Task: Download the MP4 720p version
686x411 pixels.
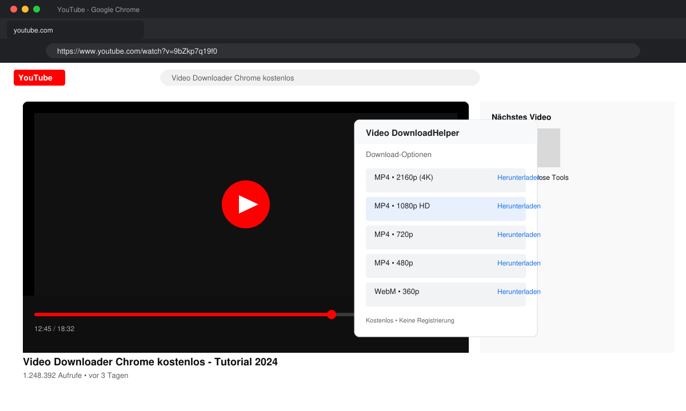Action: pos(519,235)
